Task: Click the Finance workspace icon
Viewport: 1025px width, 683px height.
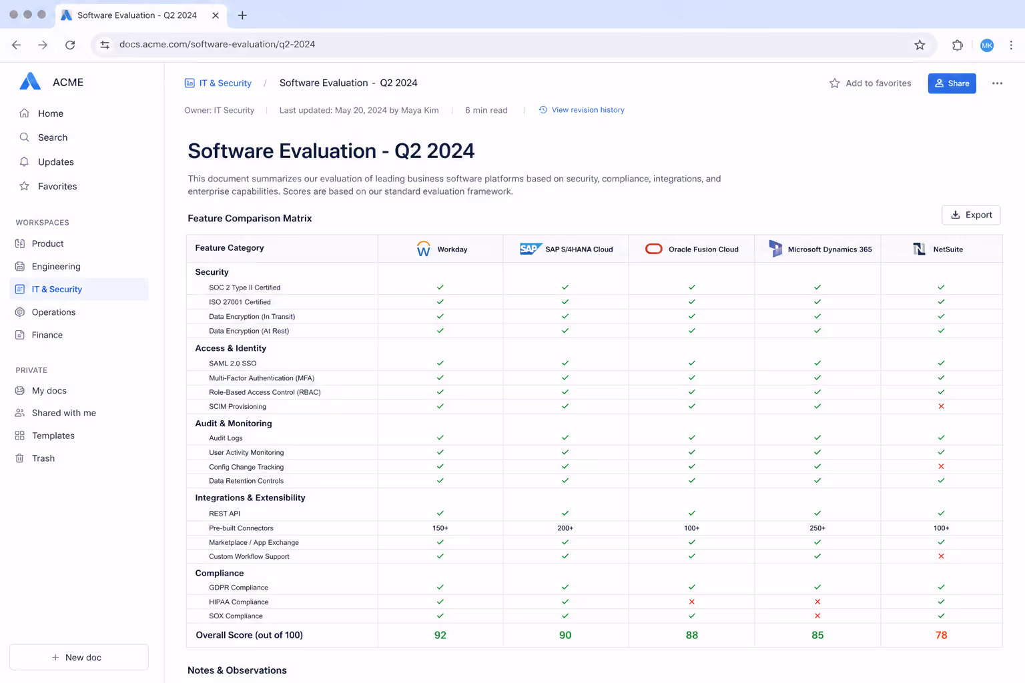Action: pos(20,335)
